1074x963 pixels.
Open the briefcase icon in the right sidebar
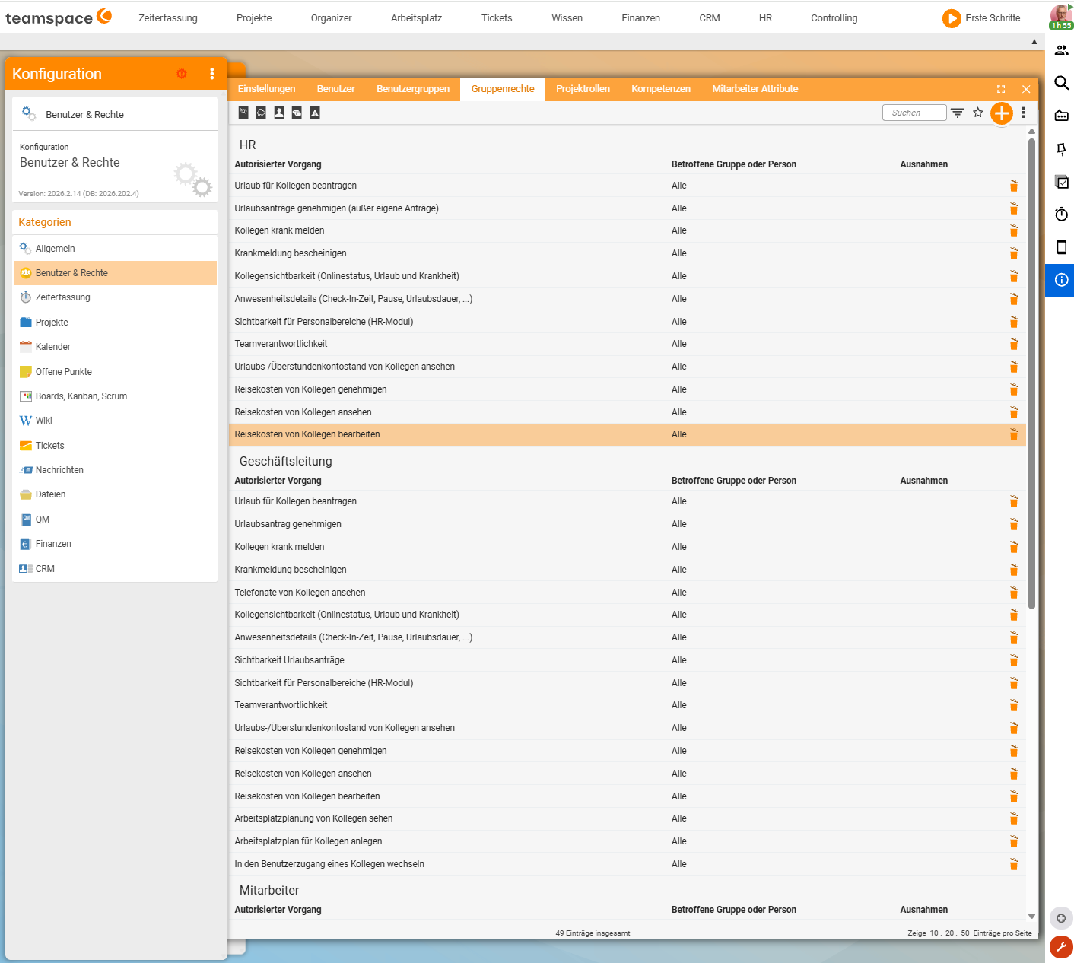tap(1062, 116)
